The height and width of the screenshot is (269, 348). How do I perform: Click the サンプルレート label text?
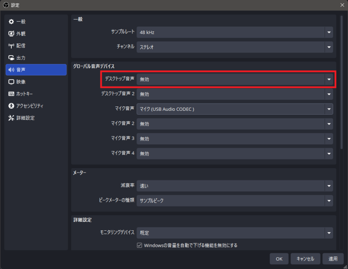tap(123, 32)
